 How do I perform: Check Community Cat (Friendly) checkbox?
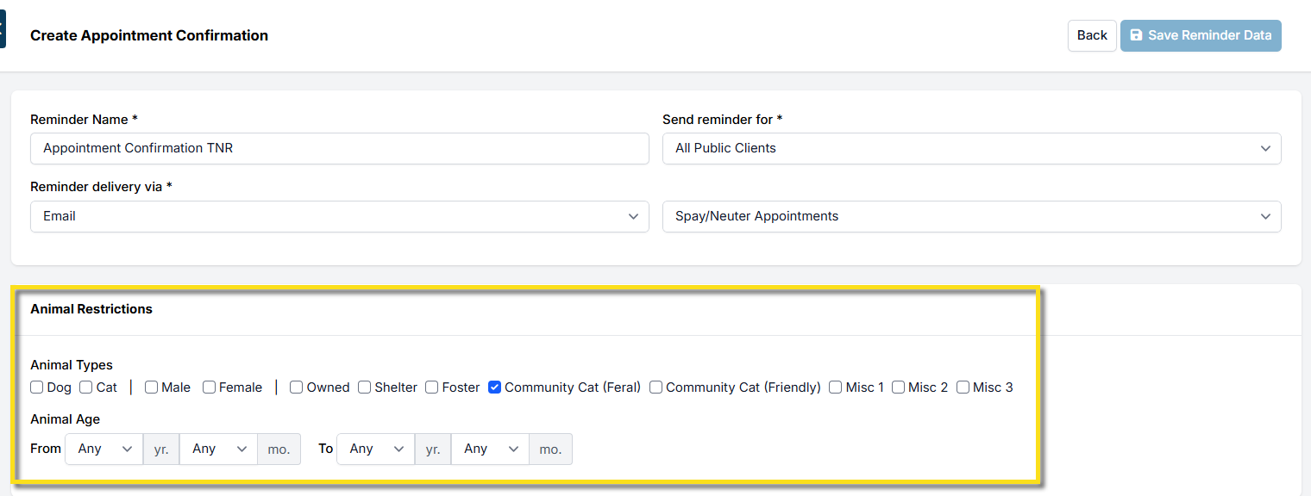tap(656, 387)
